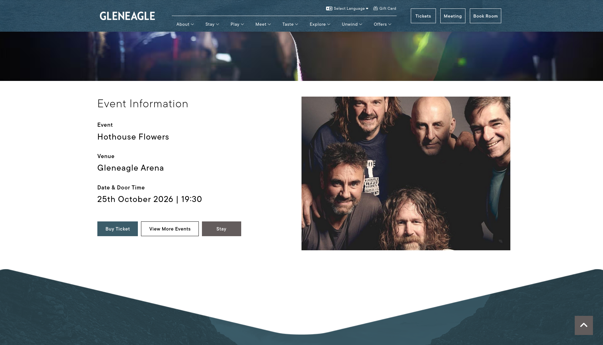Click the Hothouse Flowers band photo
The height and width of the screenshot is (345, 603).
pos(406,173)
